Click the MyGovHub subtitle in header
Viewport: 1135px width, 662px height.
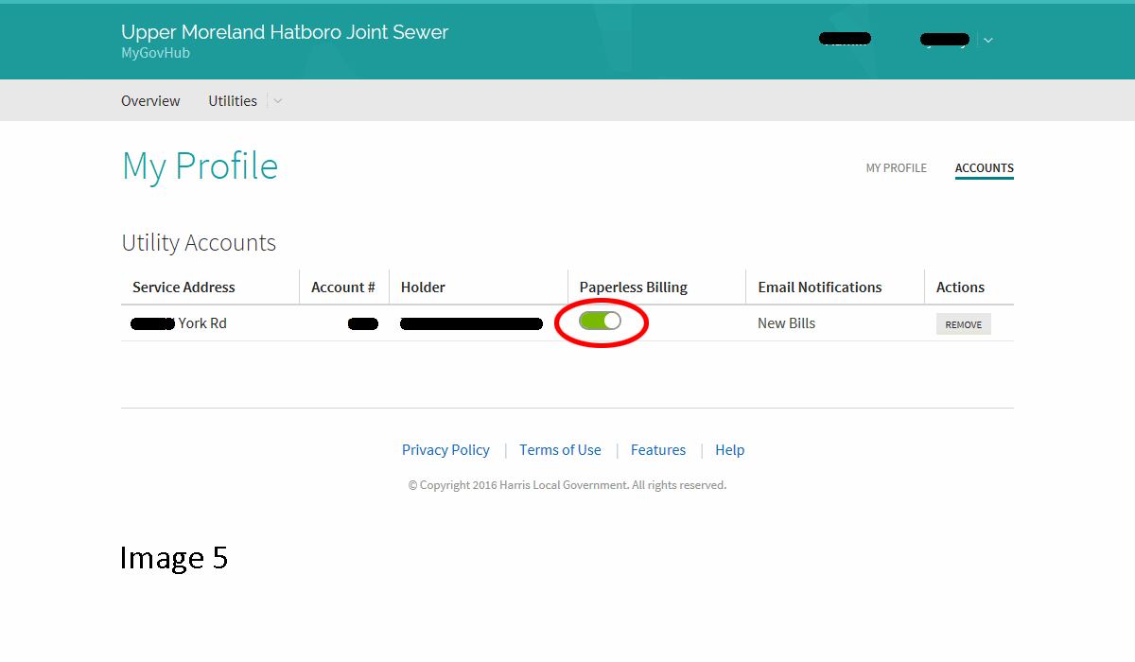[x=155, y=54]
